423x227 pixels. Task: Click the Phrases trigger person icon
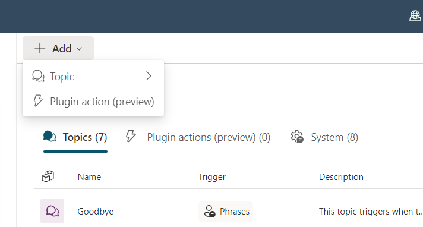click(x=210, y=212)
